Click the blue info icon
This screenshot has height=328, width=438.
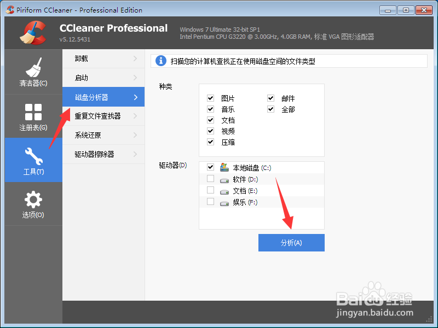160,61
